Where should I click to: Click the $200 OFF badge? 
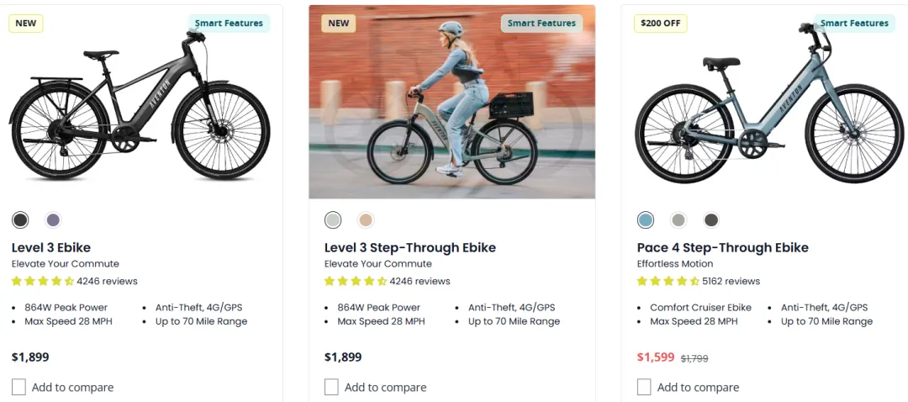661,24
